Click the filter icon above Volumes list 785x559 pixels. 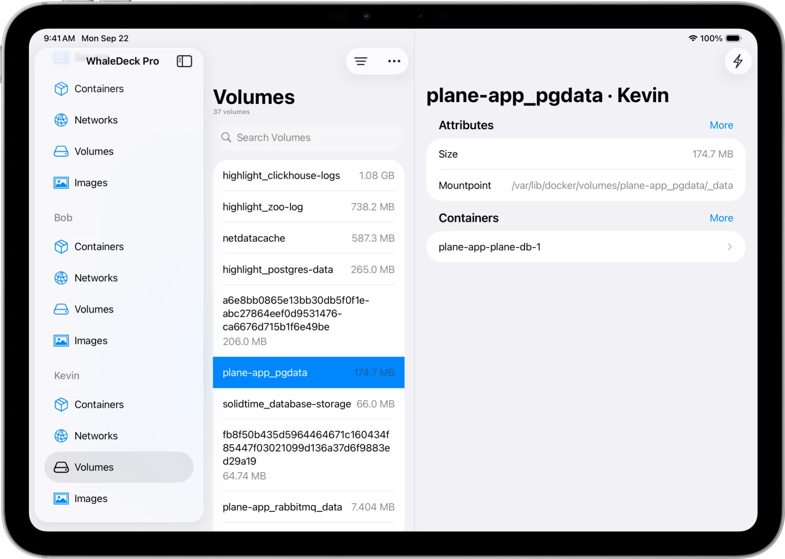tap(361, 61)
